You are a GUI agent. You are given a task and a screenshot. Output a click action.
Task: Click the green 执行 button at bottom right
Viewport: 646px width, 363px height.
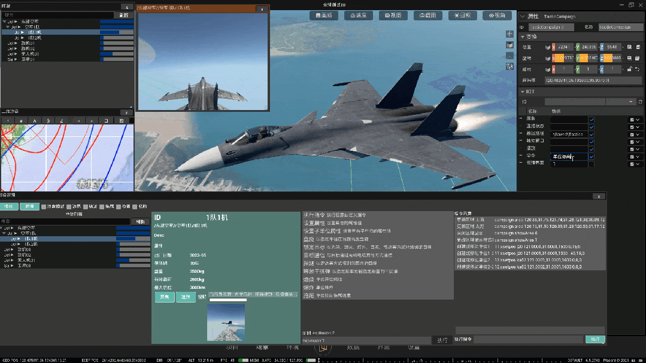click(x=595, y=339)
